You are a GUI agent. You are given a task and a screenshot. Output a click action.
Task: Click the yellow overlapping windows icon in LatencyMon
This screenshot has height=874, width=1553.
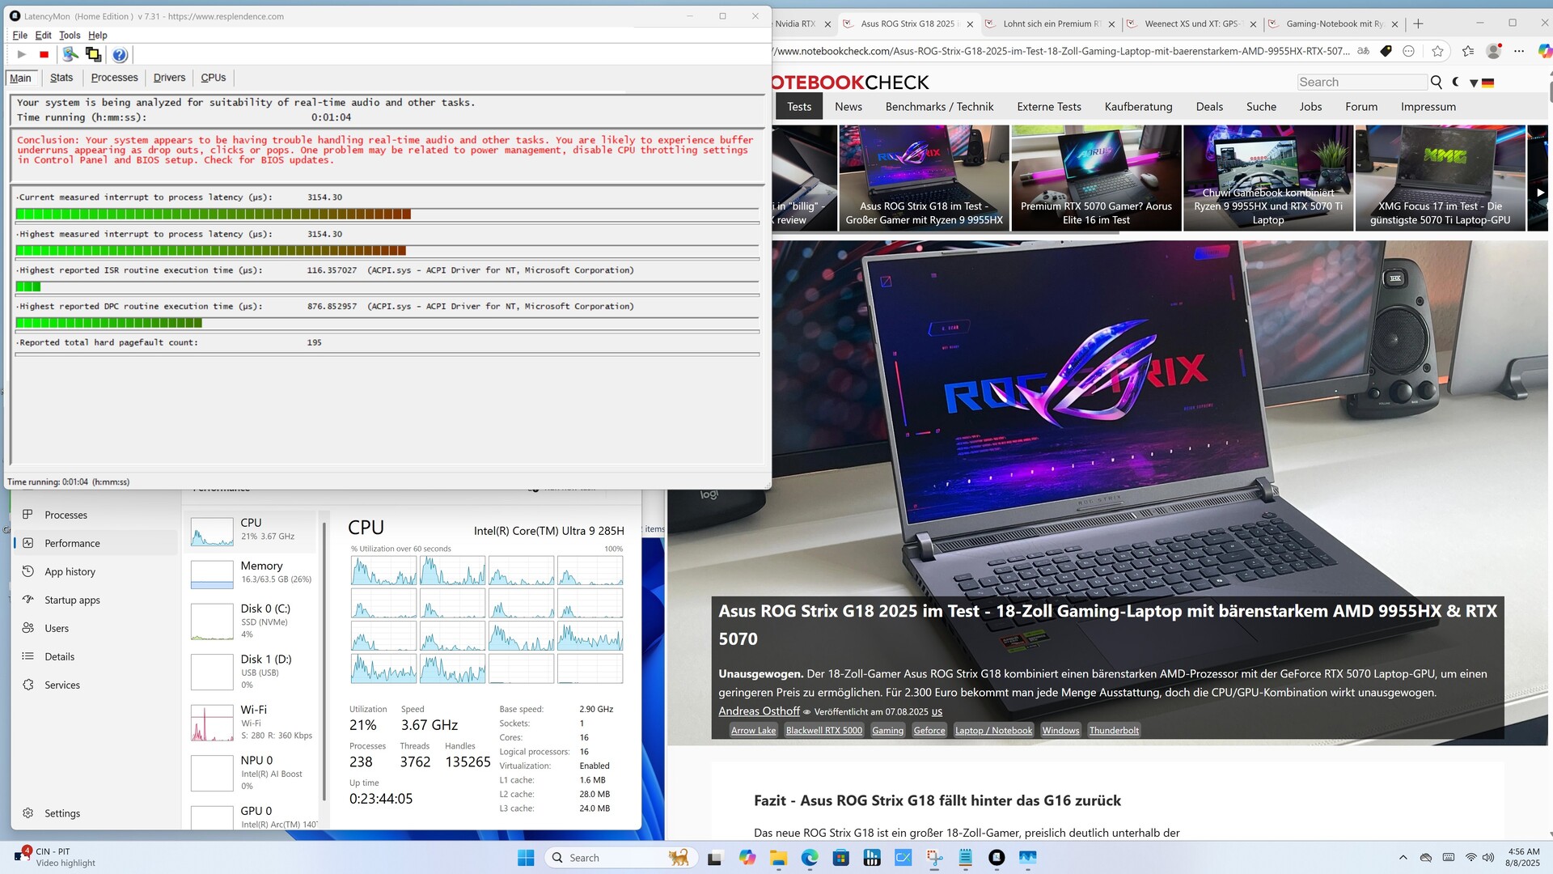coord(93,54)
